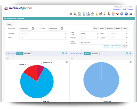
Task: Click the 'Onhold: 2' chart label
Action: pyautogui.click(x=23, y=64)
